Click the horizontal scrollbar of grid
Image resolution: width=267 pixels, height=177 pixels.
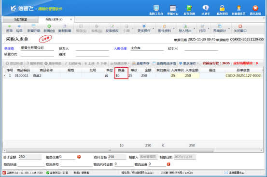pyautogui.click(x=110, y=150)
